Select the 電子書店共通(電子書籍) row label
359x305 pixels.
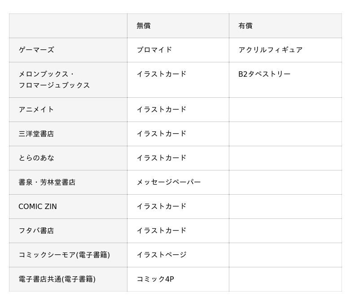tap(57, 279)
